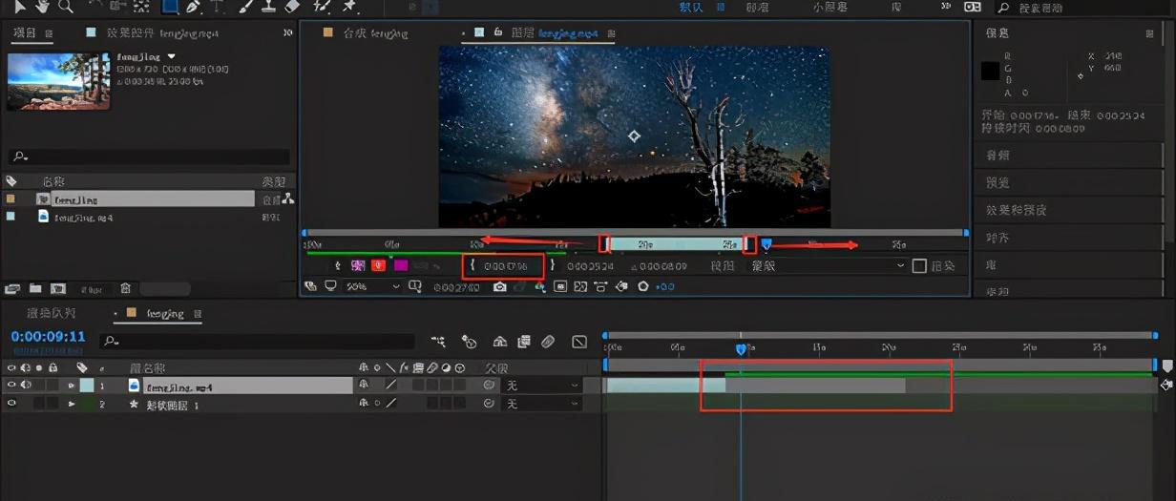Viewport: 1176px width, 501px height.
Task: Open the parent dropdown for shape layer 1
Action: pos(542,404)
